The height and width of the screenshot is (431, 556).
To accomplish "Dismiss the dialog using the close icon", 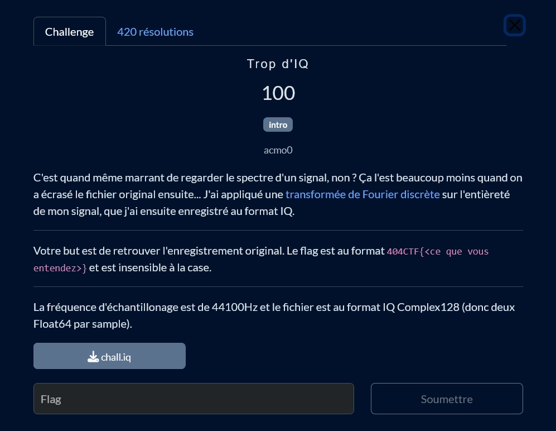I will [514, 25].
